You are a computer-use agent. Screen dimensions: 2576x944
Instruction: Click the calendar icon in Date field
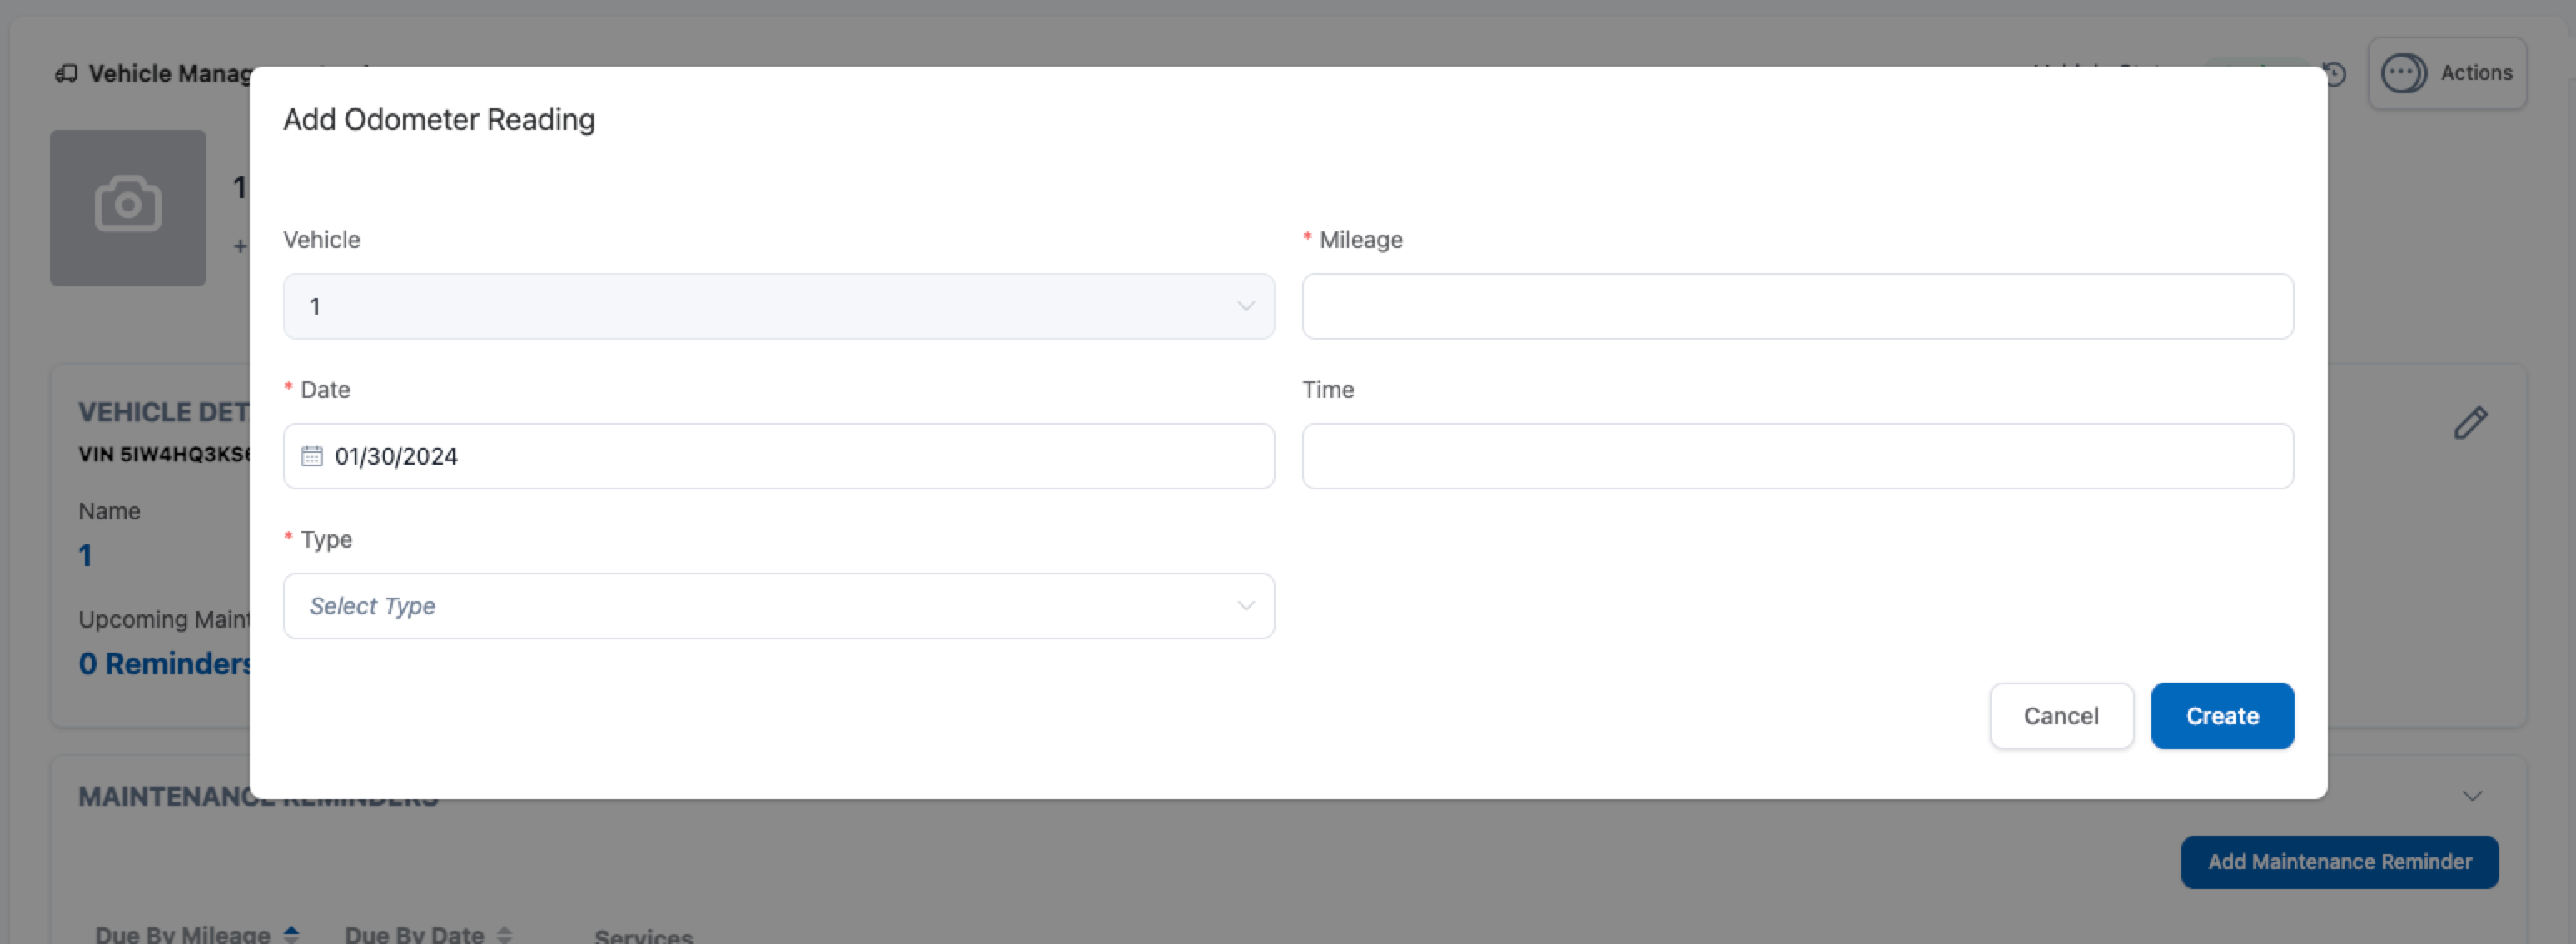tap(312, 456)
